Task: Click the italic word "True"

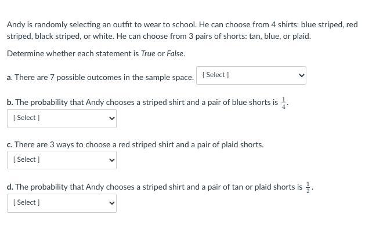Action: coord(148,53)
